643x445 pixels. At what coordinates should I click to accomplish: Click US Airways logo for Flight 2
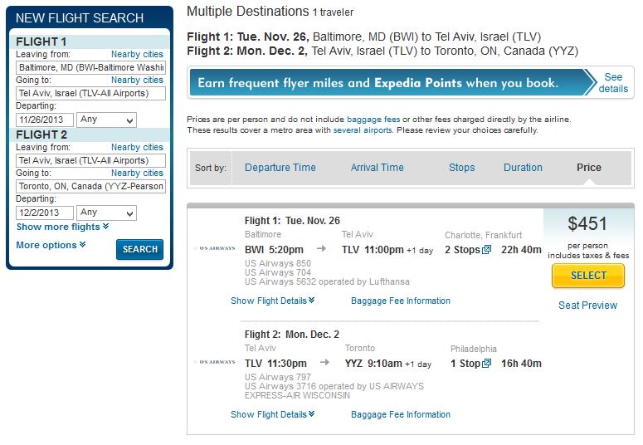(x=214, y=362)
